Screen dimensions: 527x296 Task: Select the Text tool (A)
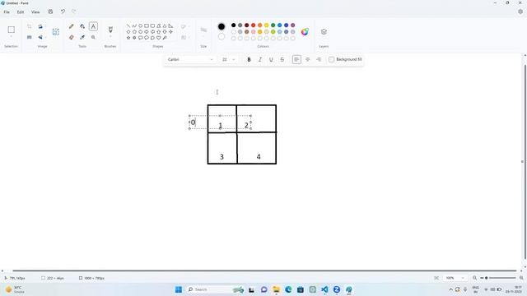(93, 26)
